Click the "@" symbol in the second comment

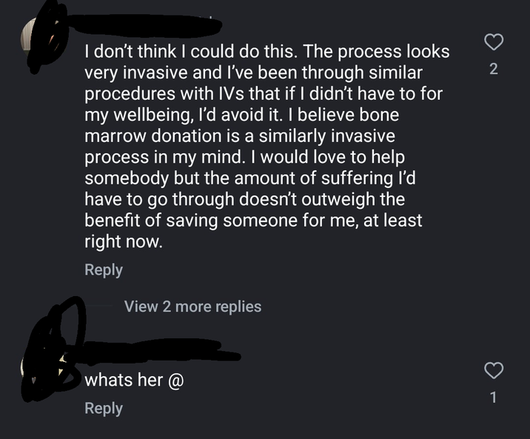click(175, 381)
